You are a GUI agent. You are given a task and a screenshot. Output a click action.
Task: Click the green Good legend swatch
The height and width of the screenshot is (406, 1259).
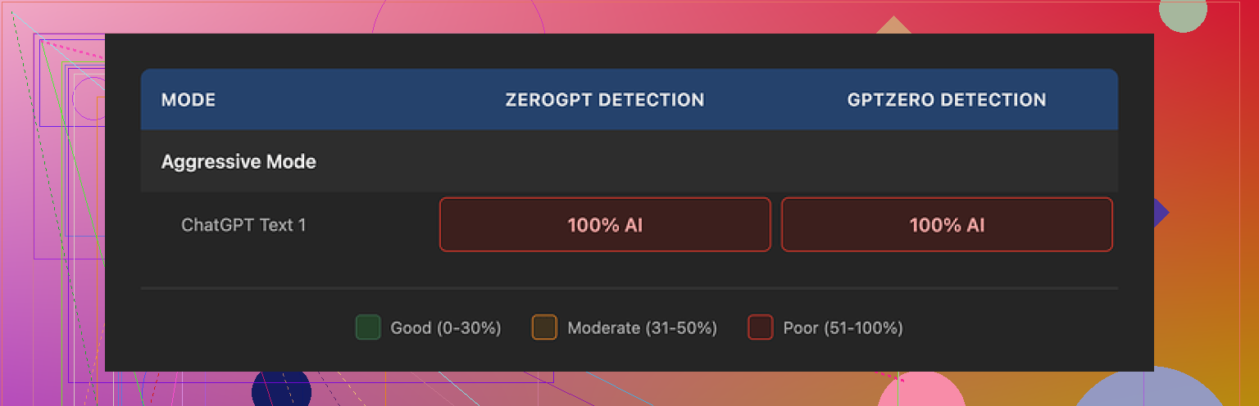(368, 327)
